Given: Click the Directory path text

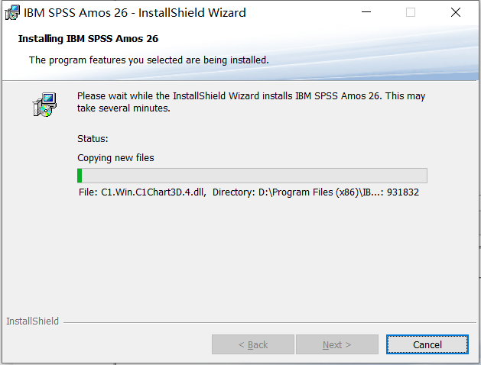Looking at the screenshot, I should tap(297, 192).
